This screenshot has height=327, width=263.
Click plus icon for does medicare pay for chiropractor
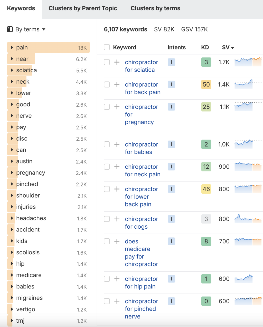[117, 242]
